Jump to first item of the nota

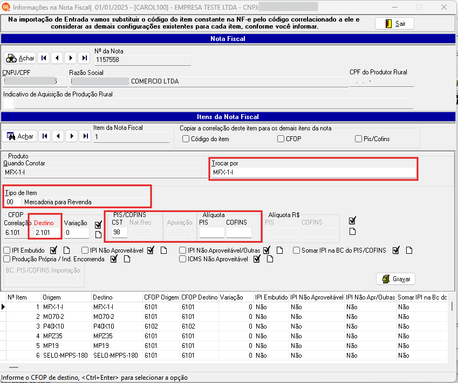pos(45,136)
